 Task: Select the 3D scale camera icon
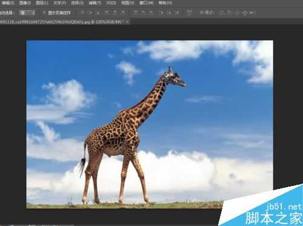[x=252, y=13]
